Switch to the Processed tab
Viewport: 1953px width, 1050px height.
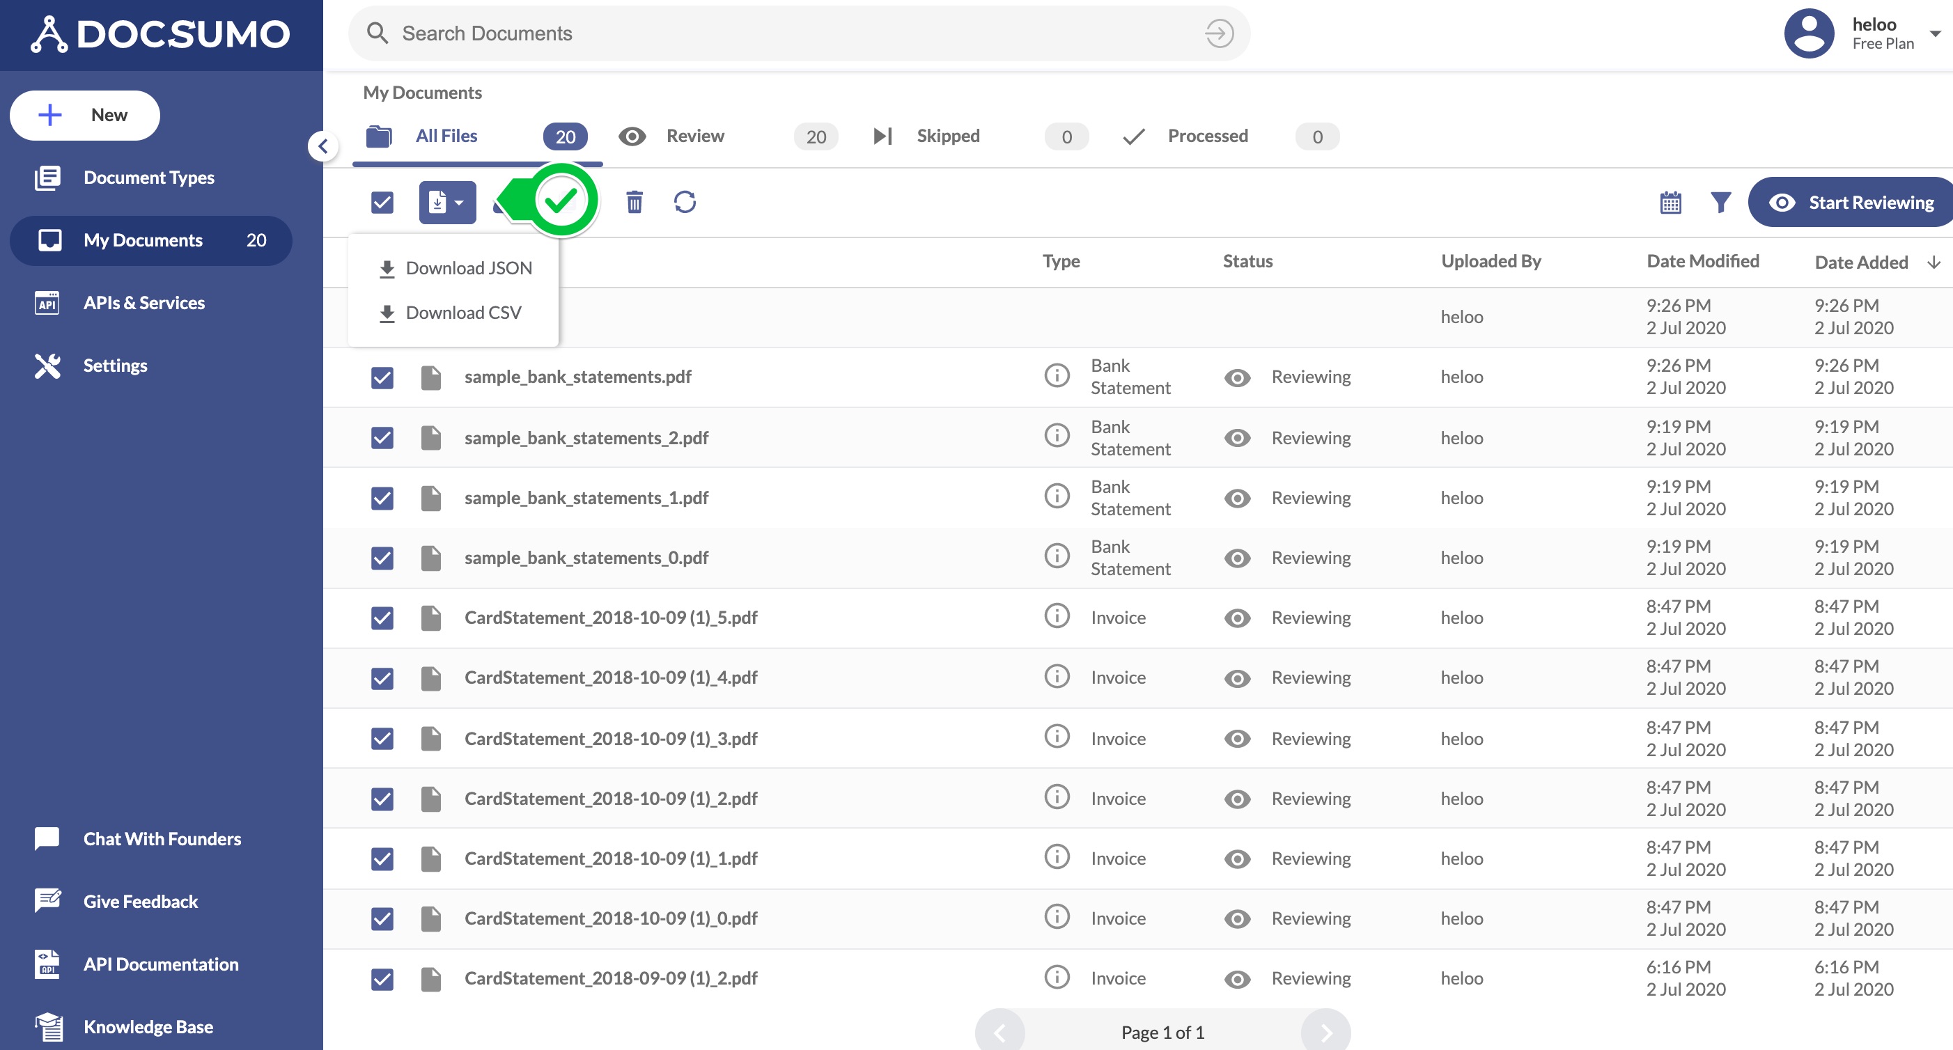pyautogui.click(x=1230, y=136)
